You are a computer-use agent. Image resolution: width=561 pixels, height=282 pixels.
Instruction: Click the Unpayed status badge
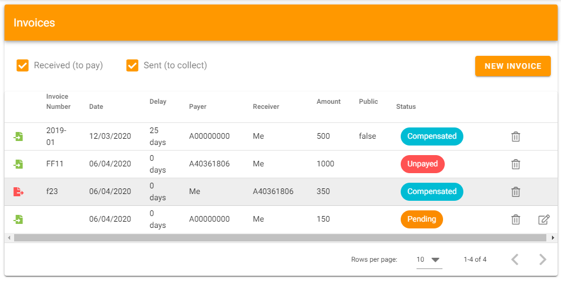click(x=423, y=164)
